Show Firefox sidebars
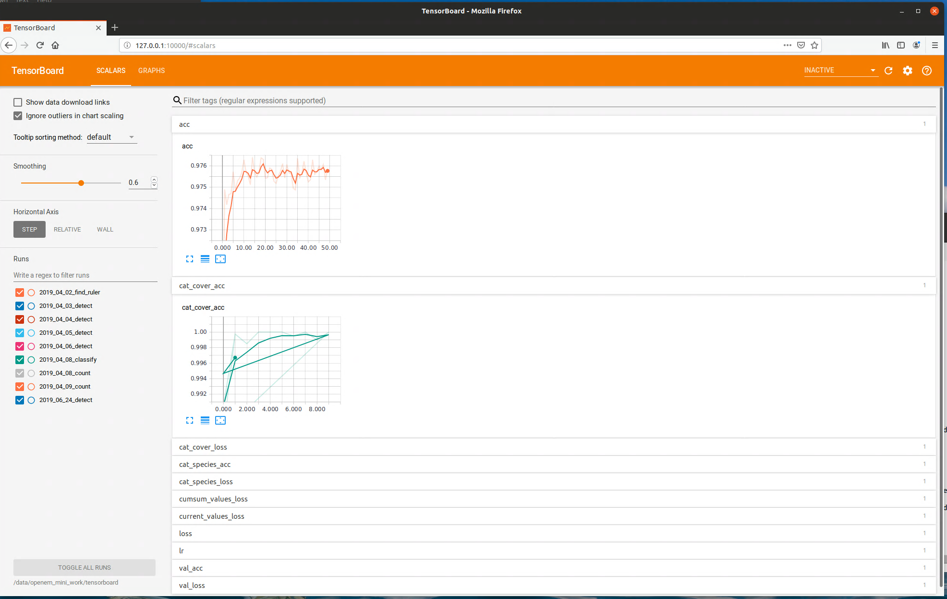The height and width of the screenshot is (599, 947). tap(901, 45)
